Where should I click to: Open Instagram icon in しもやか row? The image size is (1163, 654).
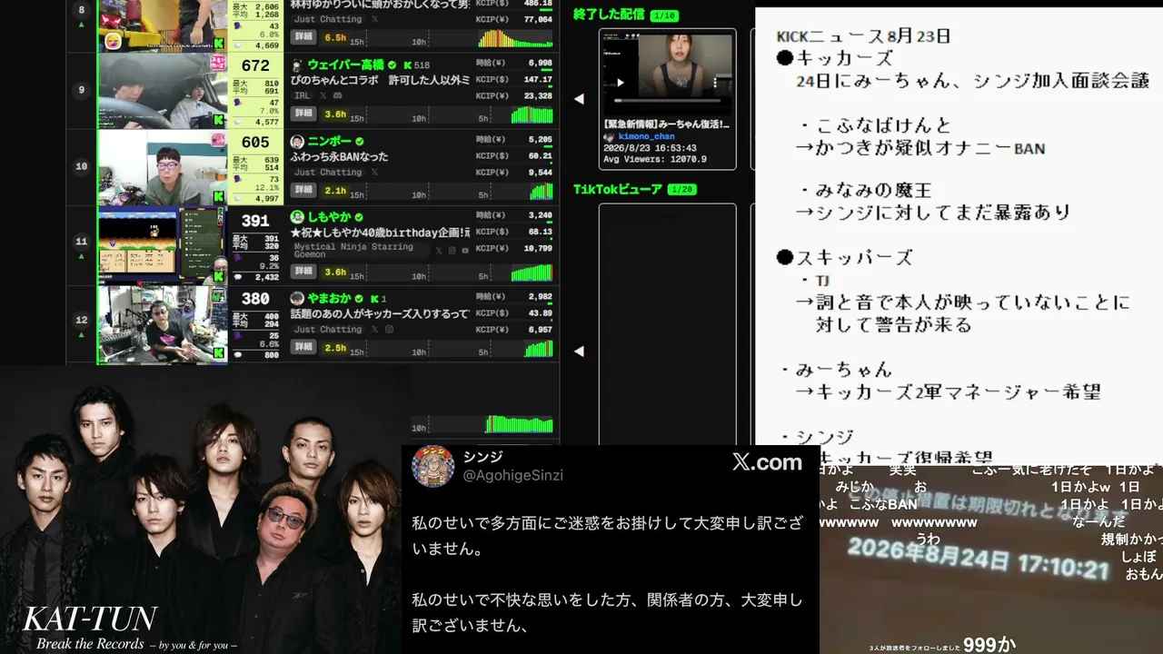452,250
